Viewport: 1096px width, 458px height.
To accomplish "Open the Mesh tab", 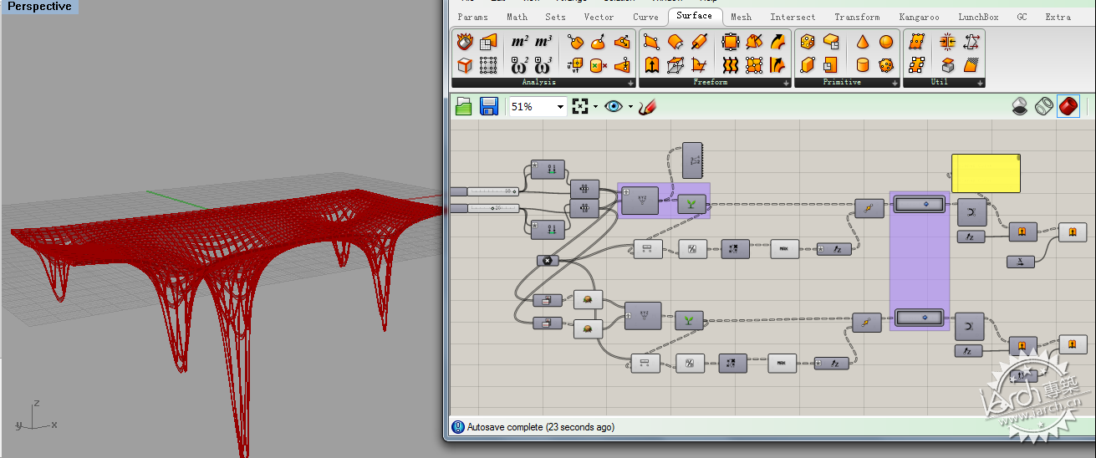I will (741, 17).
